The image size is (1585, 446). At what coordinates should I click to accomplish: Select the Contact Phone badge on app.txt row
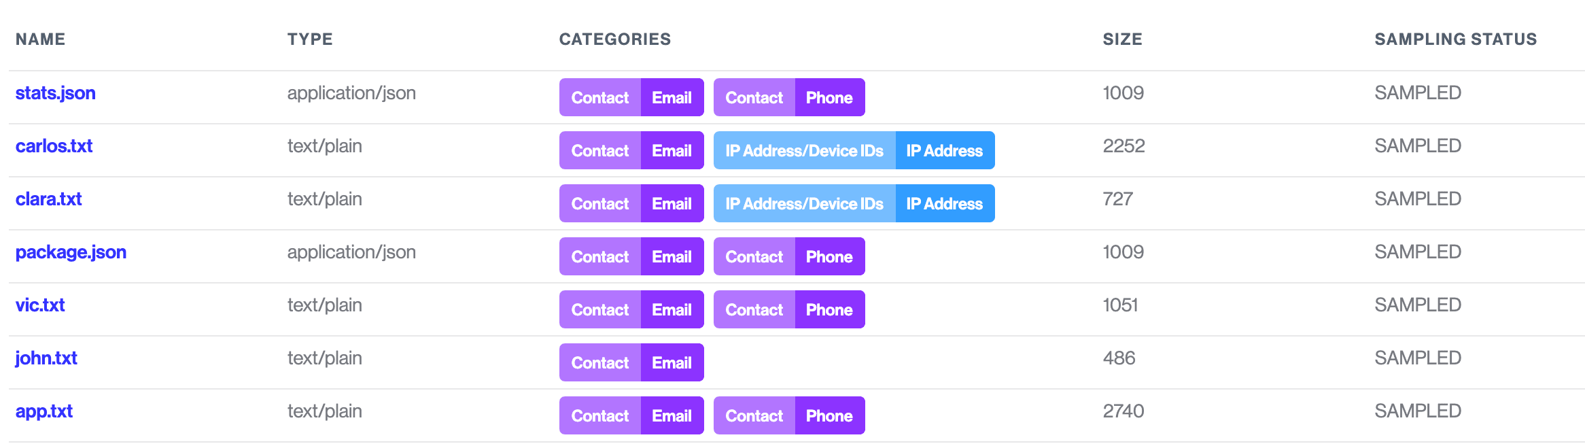(788, 415)
